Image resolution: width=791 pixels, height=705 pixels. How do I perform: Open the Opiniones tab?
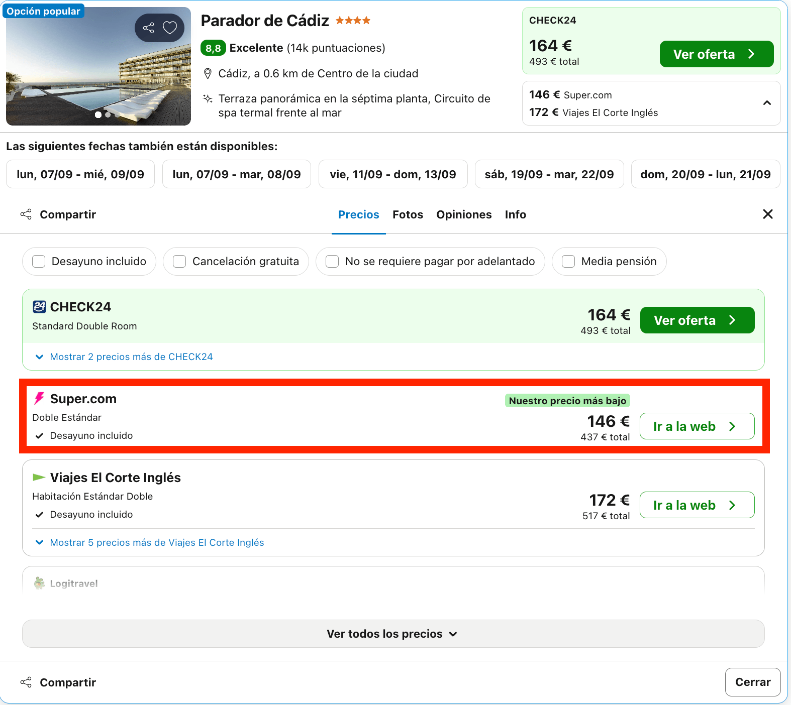(464, 215)
